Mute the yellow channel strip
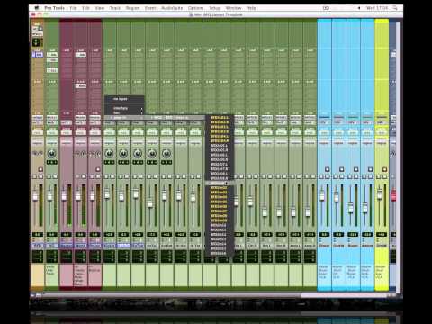Viewport: 432px width, 324px height. 385,176
